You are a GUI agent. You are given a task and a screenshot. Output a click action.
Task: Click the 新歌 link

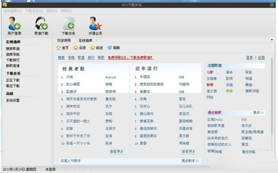101,58
